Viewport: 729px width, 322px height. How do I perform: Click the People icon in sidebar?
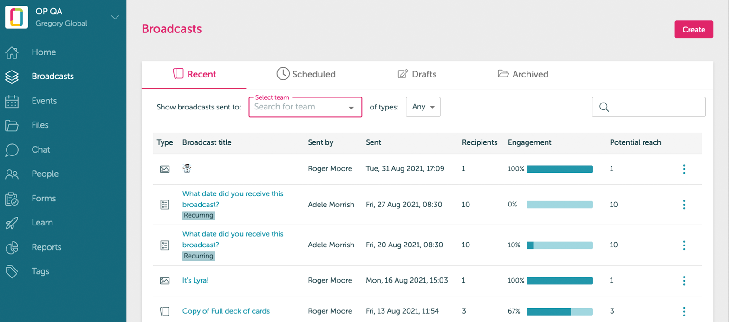coord(12,174)
